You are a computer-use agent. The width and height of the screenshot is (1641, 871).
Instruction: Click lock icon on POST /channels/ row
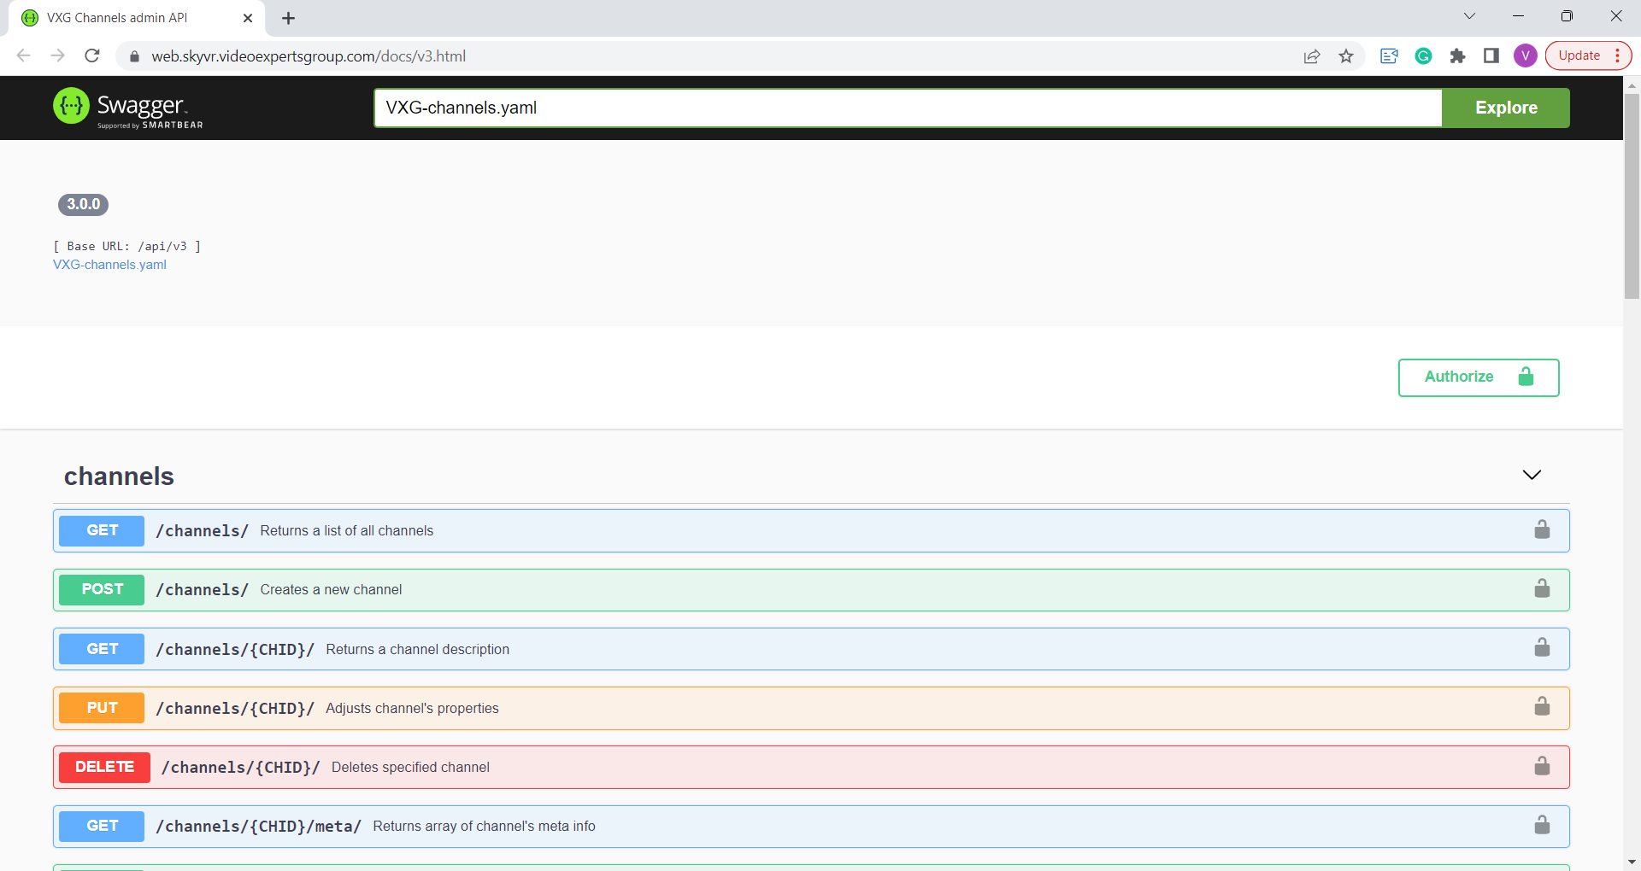(1542, 589)
